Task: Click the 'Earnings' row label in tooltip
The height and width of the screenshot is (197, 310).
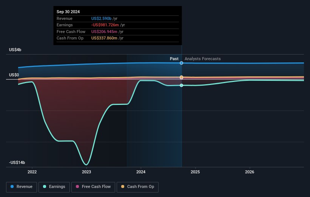Action: [65, 25]
